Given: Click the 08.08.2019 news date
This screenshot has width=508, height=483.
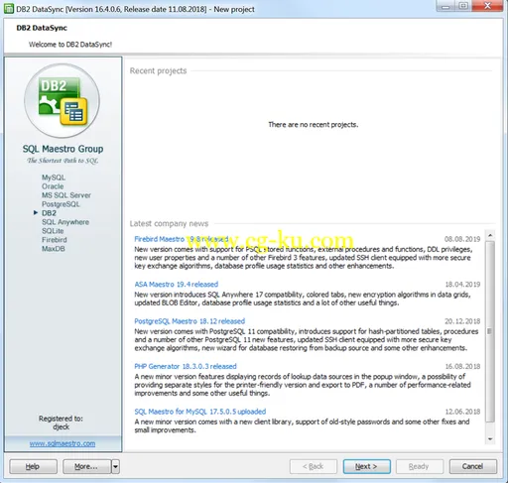Looking at the screenshot, I should [462, 239].
